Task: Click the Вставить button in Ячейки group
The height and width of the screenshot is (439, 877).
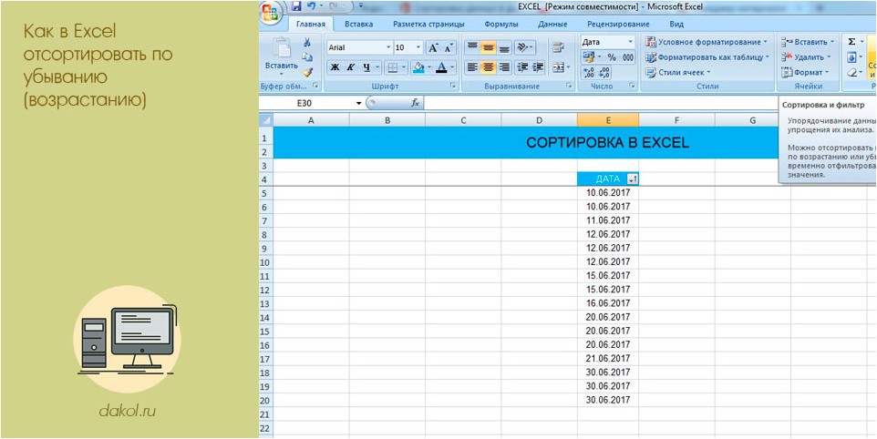Action: coord(807,42)
